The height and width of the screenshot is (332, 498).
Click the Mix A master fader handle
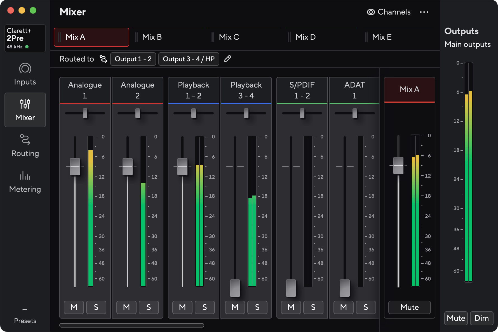[398, 166]
